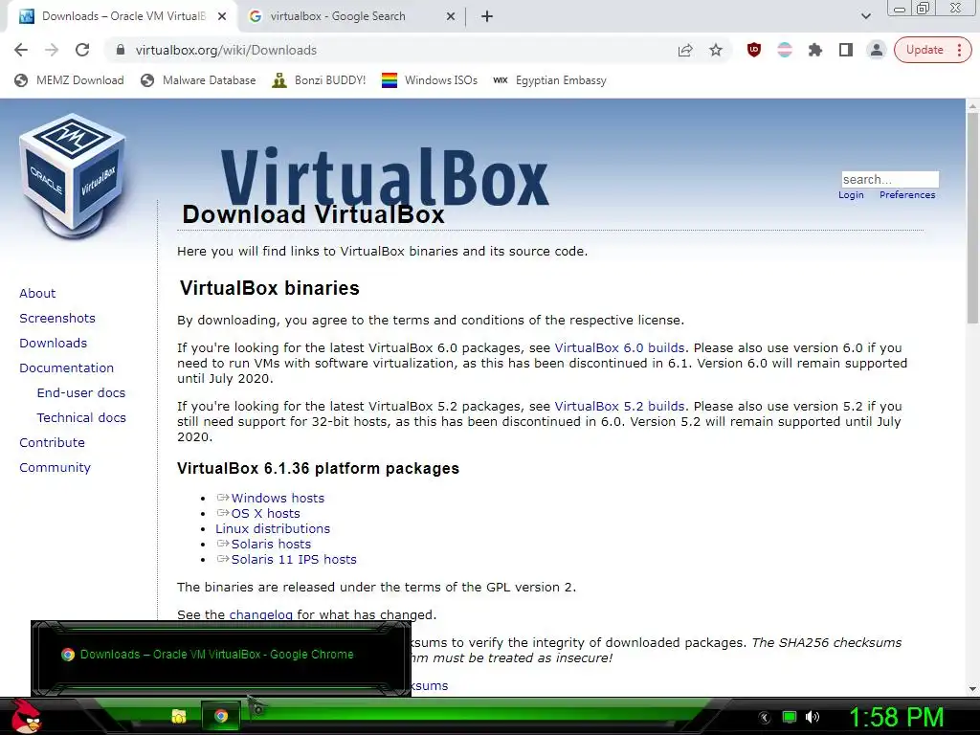Download the Solaris hosts package
The image size is (980, 735).
271,545
